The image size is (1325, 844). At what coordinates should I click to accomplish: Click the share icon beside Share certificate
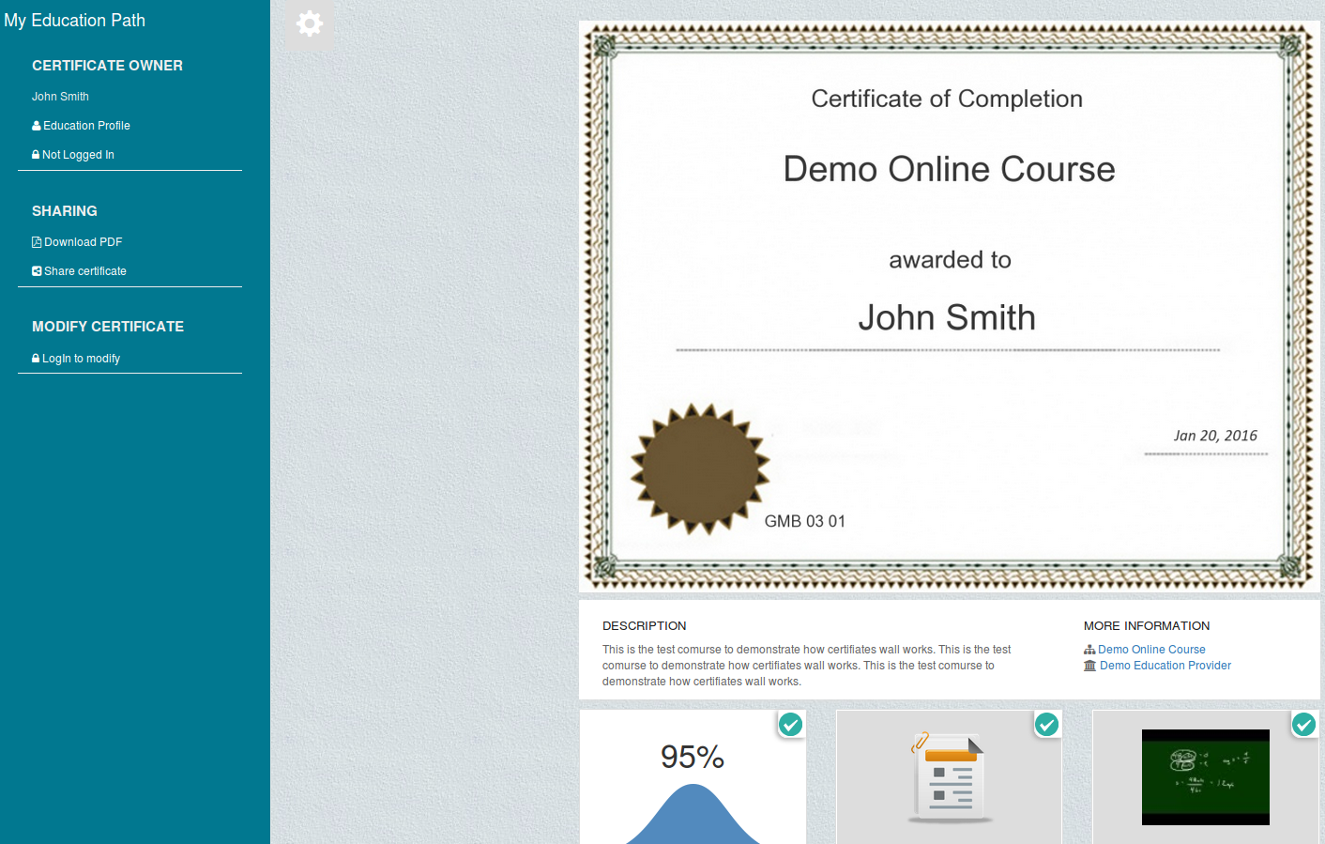[x=37, y=271]
